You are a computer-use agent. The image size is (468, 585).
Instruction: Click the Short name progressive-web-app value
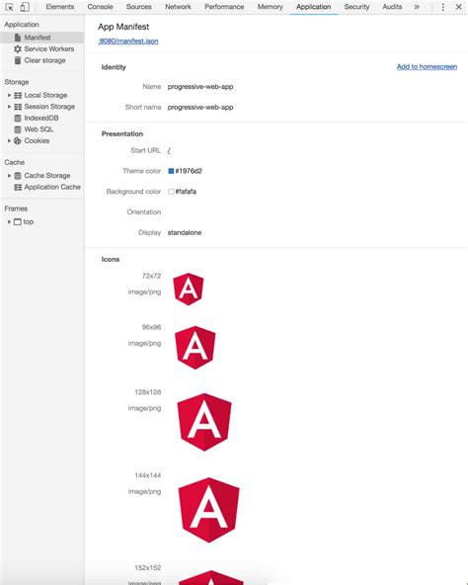(x=200, y=107)
